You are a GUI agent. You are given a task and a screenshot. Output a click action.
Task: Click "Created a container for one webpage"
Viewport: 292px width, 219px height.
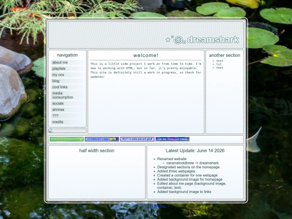pyautogui.click(x=187, y=175)
